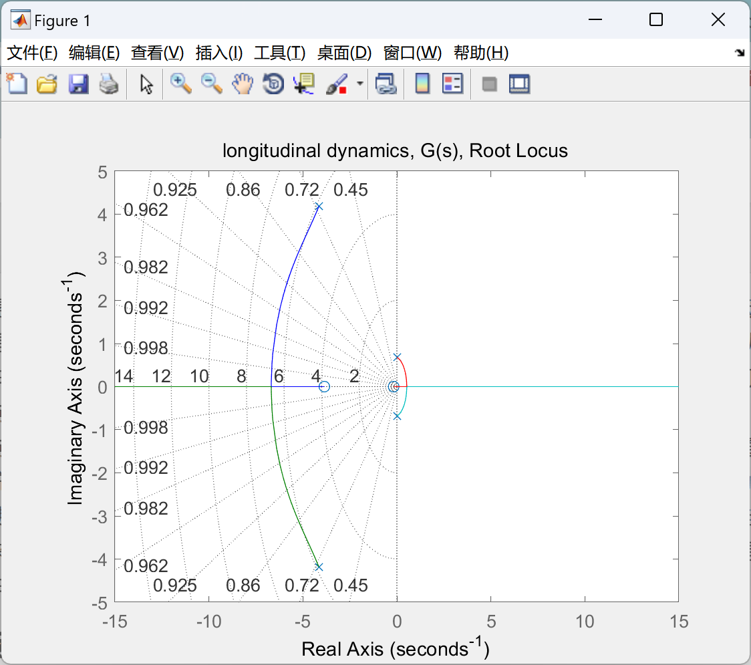Viewport: 751px width, 665px height.
Task: Select the Pan hand tool
Action: click(243, 84)
